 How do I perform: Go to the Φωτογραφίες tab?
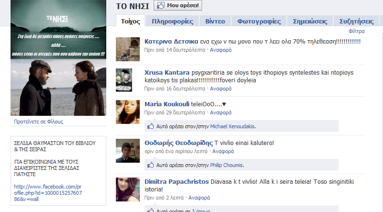pyautogui.click(x=259, y=21)
